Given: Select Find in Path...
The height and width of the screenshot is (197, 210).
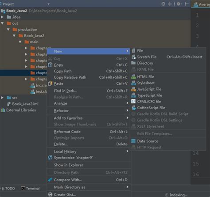Looking at the screenshot, I should [x=89, y=91].
